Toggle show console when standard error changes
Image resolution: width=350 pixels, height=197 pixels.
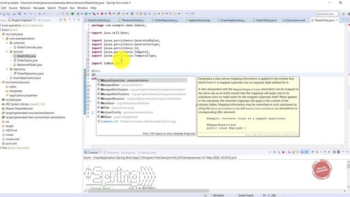pyautogui.click(x=307, y=152)
